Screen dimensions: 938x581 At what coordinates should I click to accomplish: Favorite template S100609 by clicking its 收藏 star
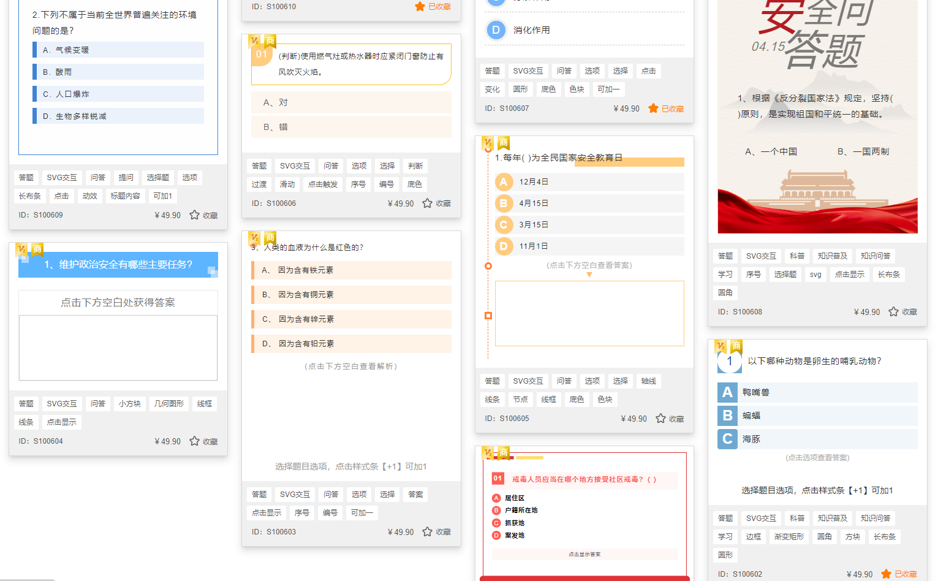click(194, 215)
